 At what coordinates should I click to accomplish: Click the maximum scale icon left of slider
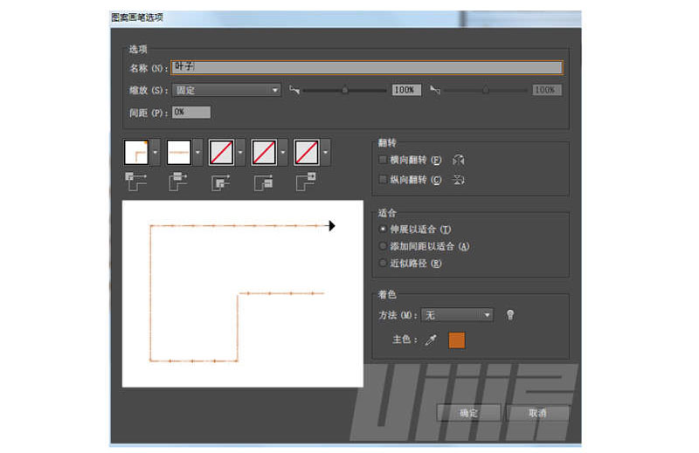point(435,90)
